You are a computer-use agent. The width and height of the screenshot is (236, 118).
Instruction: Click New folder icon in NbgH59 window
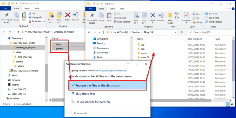coord(170,18)
